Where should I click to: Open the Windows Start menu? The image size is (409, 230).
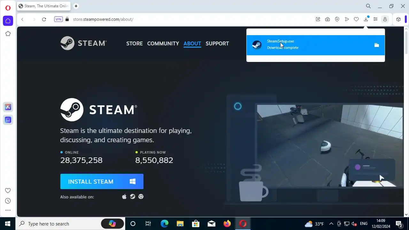pyautogui.click(x=8, y=224)
